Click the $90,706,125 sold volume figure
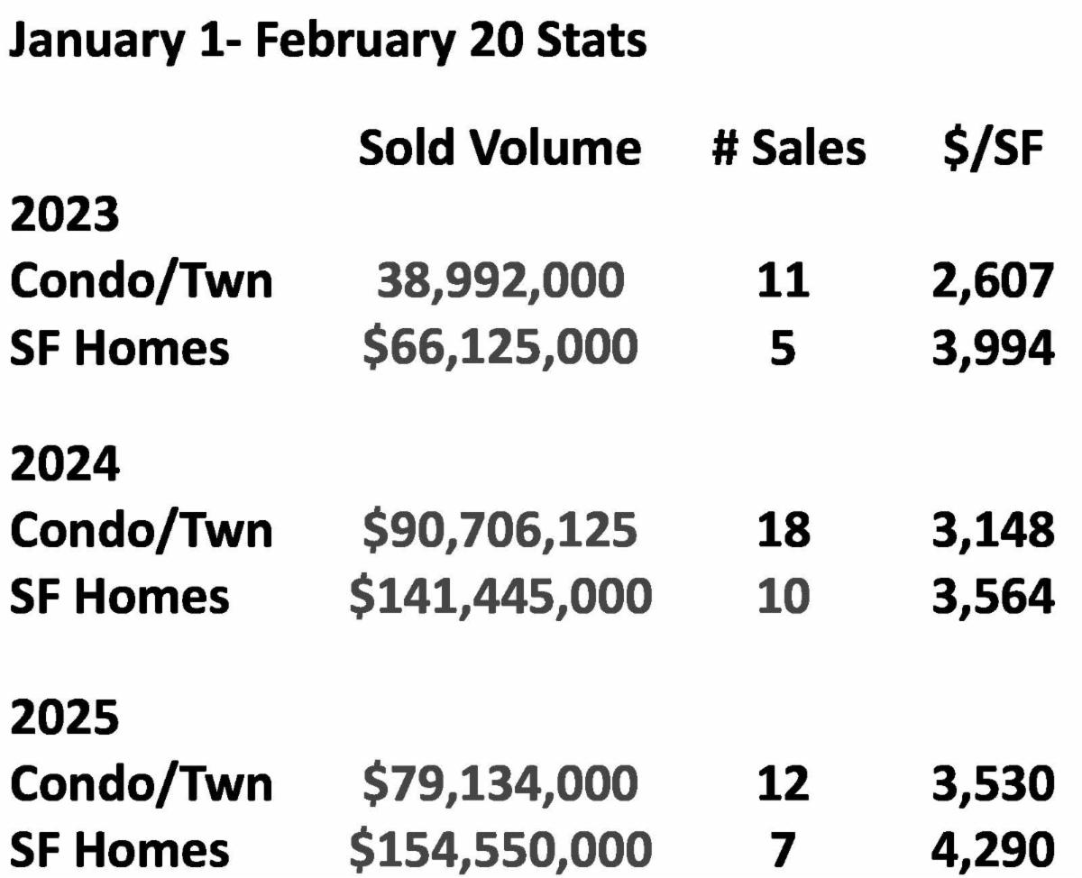Viewport: 1082px width, 878px height. [500, 532]
